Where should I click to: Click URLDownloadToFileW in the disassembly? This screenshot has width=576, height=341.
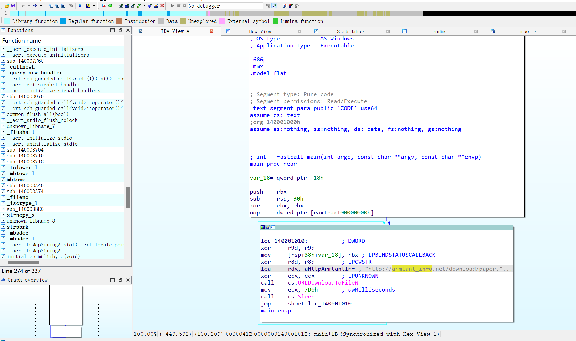(x=328, y=283)
